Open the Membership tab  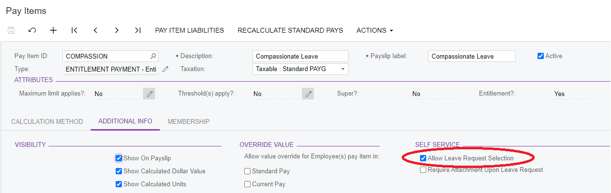[x=188, y=121]
